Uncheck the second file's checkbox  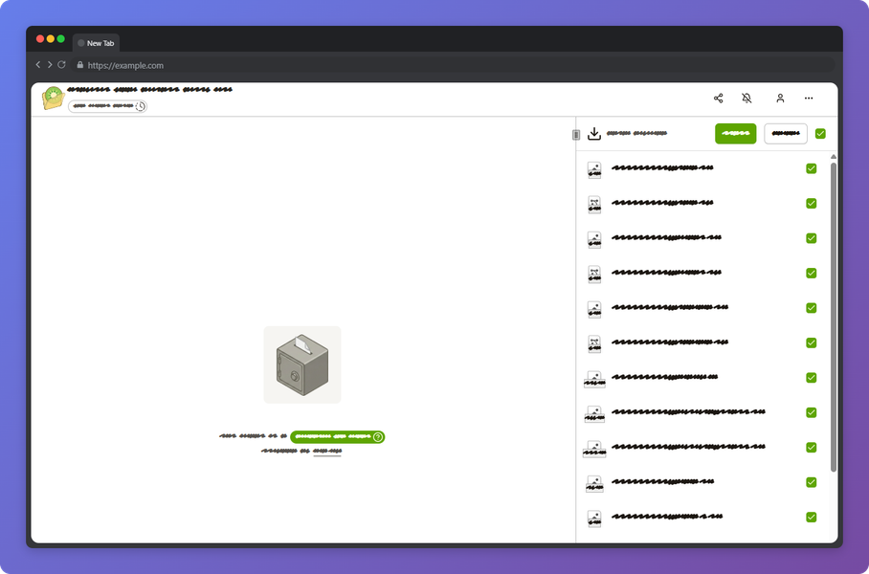coord(812,204)
